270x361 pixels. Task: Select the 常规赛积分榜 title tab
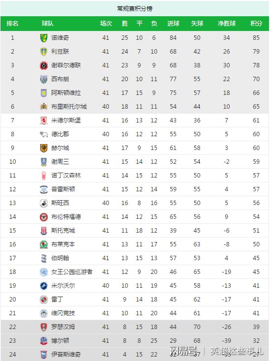[x=135, y=8]
